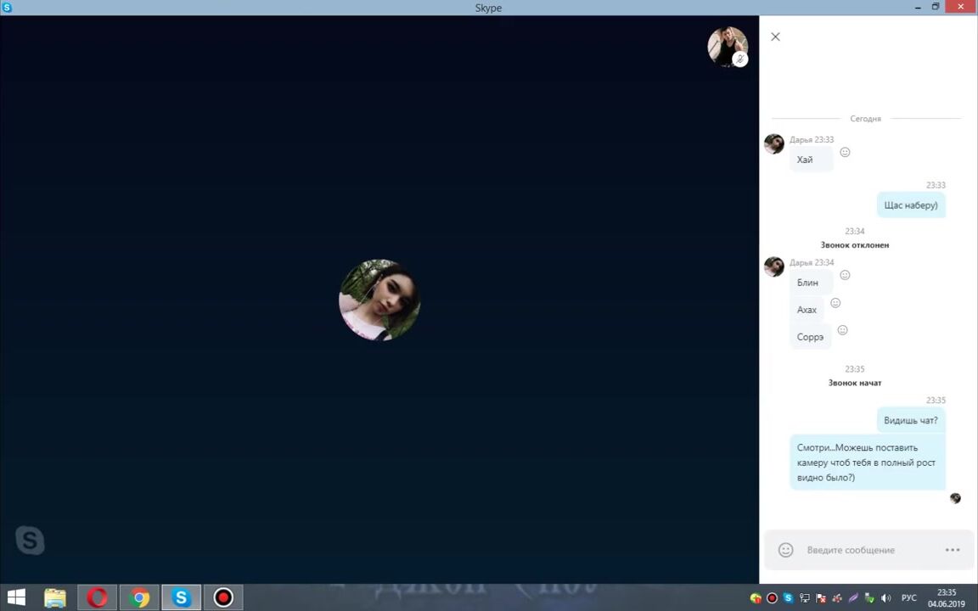React to the 'Ахах' message
This screenshot has width=978, height=611.
point(835,303)
